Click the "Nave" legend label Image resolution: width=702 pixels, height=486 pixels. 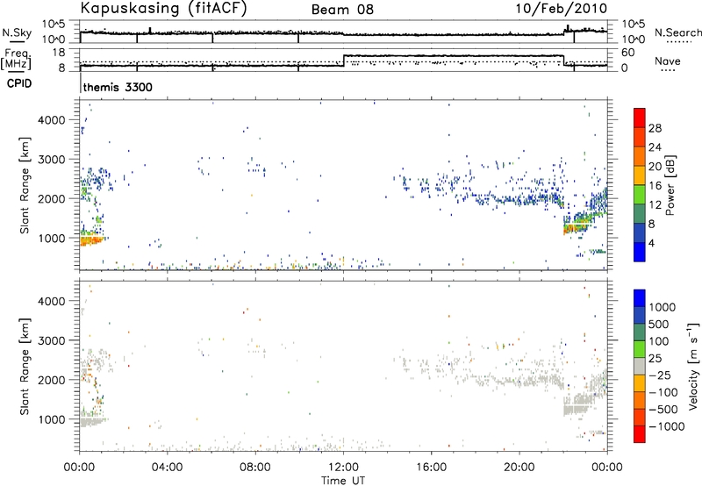[x=668, y=61]
